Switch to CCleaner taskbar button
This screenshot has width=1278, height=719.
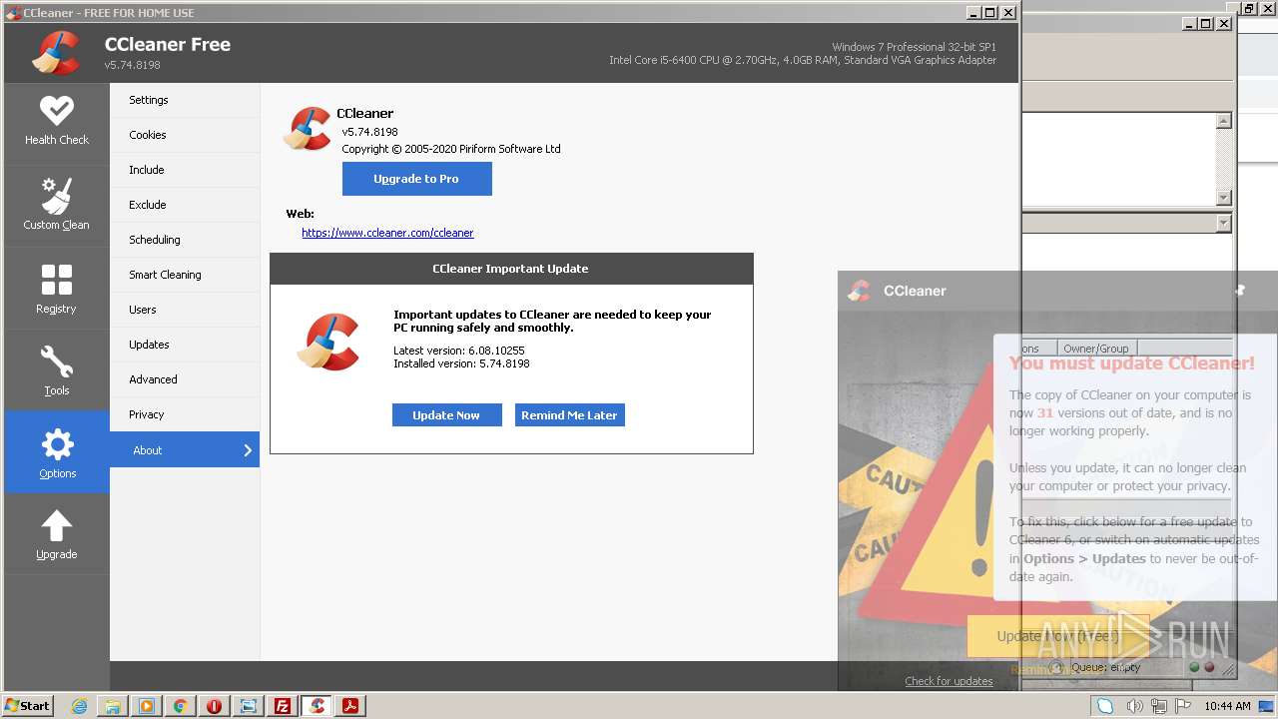317,706
